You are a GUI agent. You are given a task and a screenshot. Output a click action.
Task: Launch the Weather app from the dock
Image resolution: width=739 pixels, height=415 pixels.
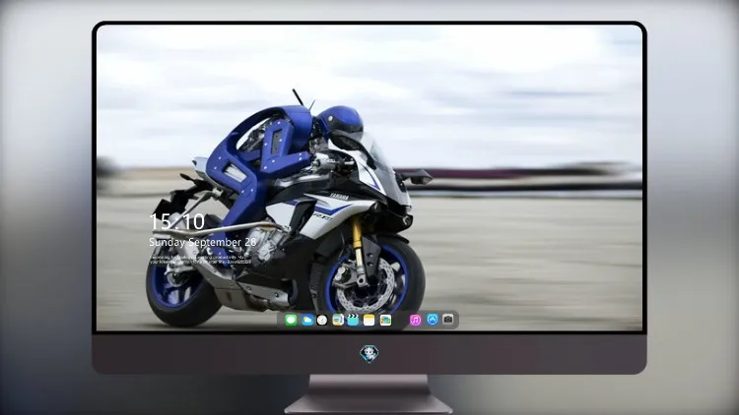[x=306, y=320]
